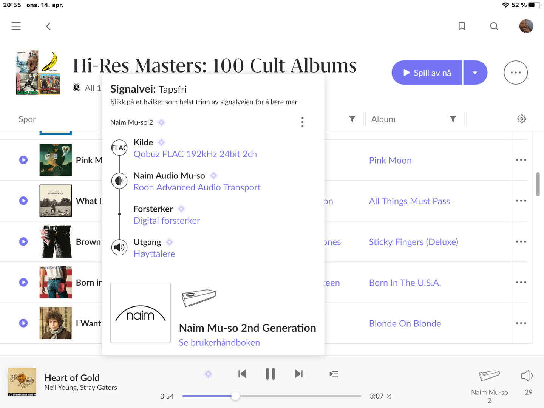The image size is (544, 408).
Task: Open track list column settings gear
Action: (x=522, y=119)
